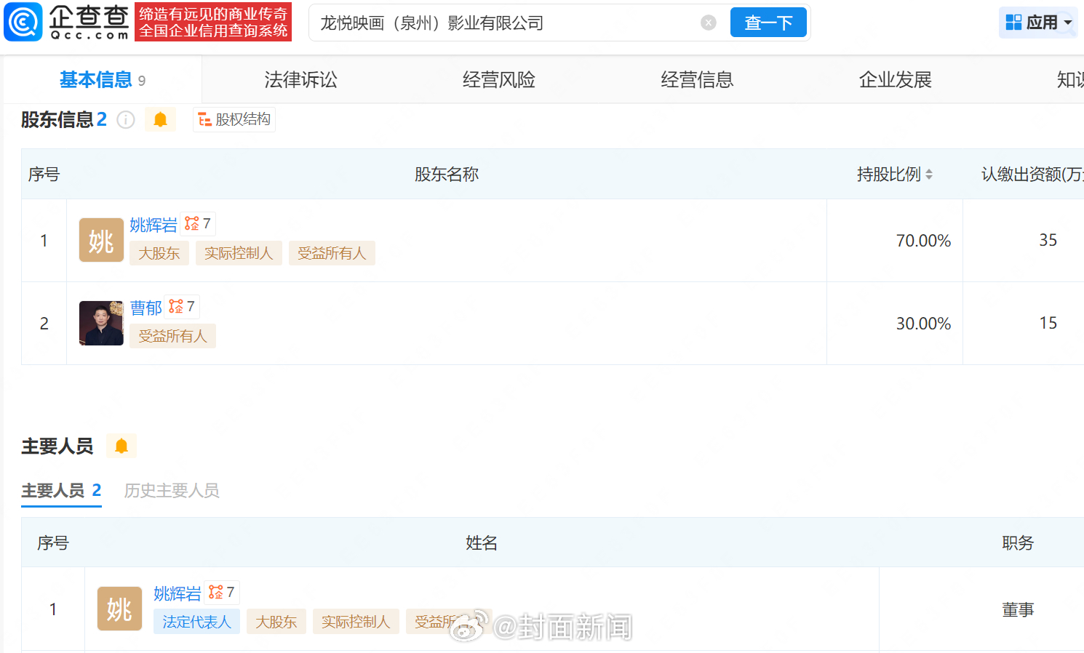Click the 法定代表人 tag under 姚辉岩
The height and width of the screenshot is (653, 1084).
196,622
